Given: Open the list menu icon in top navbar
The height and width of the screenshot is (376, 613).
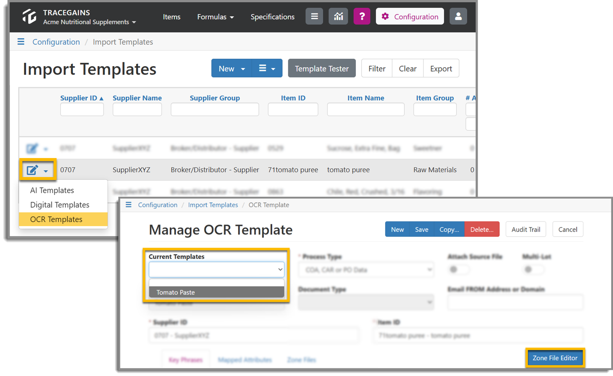Looking at the screenshot, I should (x=314, y=16).
